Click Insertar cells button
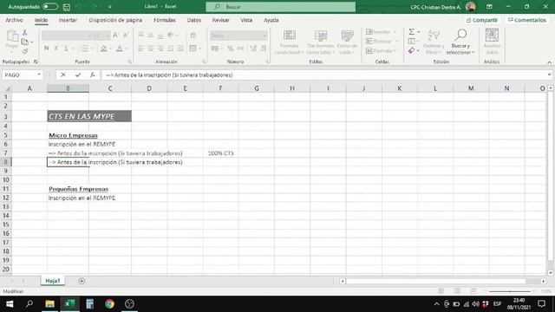This screenshot has width=555, height=312. coord(382,32)
